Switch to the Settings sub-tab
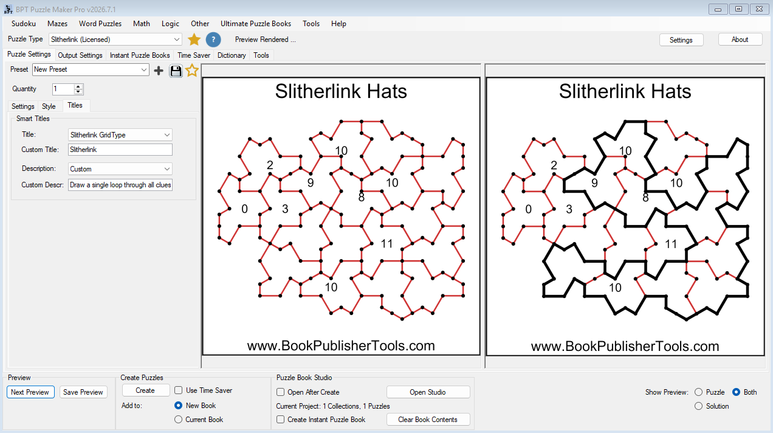This screenshot has width=773, height=433. point(23,106)
